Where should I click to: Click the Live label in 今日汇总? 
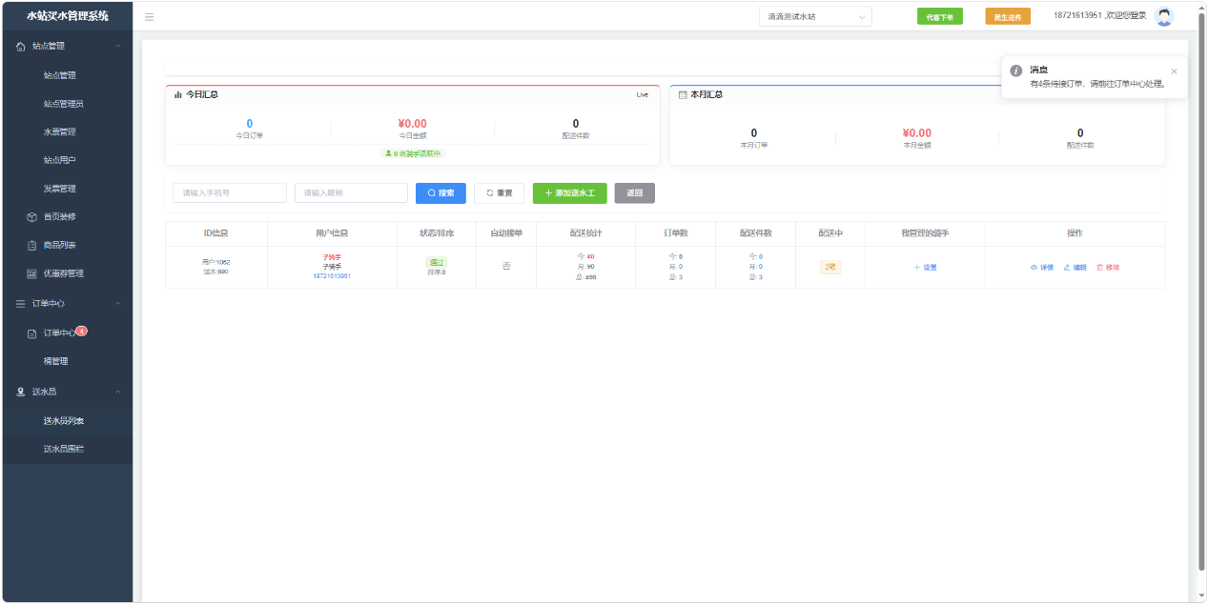click(x=643, y=94)
